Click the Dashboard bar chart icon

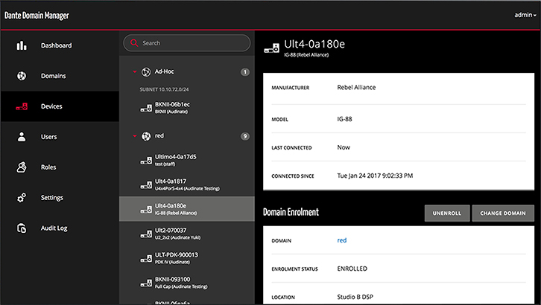pyautogui.click(x=22, y=45)
